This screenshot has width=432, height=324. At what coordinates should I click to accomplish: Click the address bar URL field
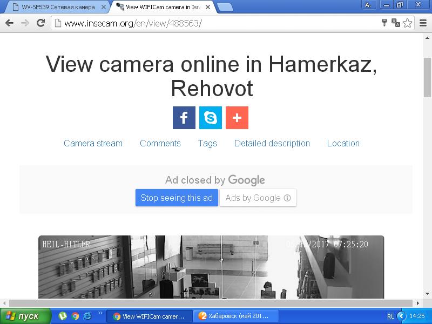(x=216, y=23)
